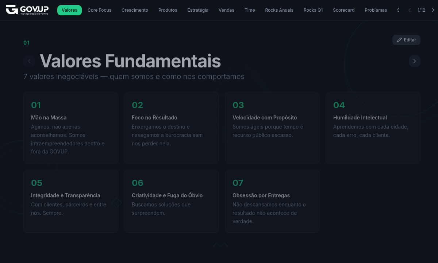
Task: Click number 07 in Obsessão por Entregas card
Action: point(238,183)
